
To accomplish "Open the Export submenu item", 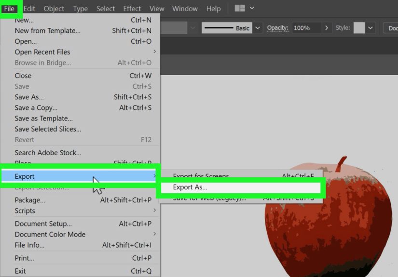I will tap(79, 176).
